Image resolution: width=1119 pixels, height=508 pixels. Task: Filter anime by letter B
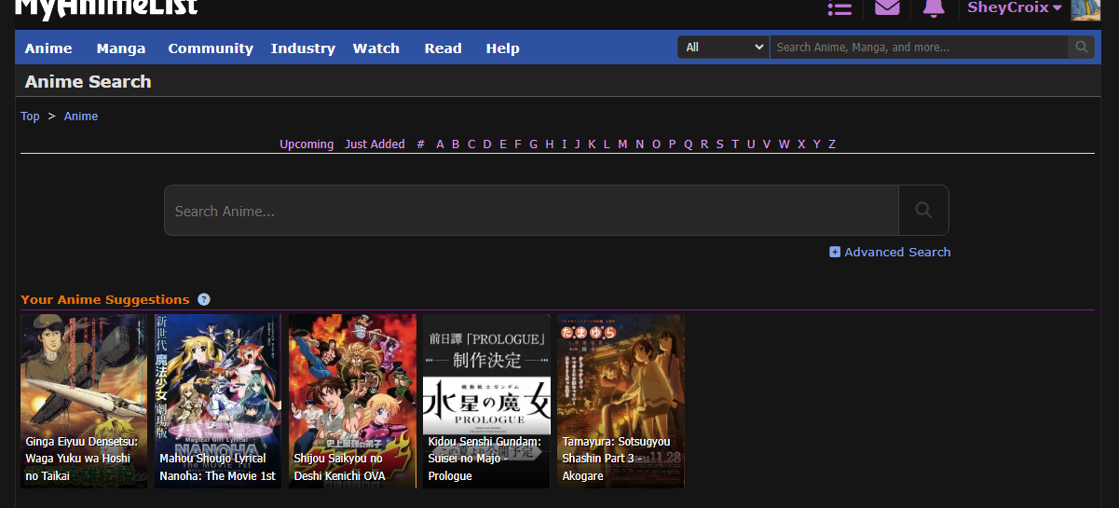(x=456, y=144)
